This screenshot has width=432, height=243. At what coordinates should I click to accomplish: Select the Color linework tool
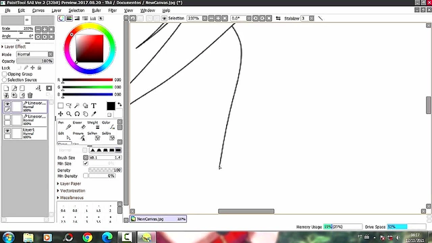pyautogui.click(x=109, y=125)
